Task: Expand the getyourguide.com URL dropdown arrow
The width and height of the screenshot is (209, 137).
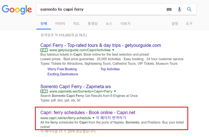Action: click(x=113, y=50)
